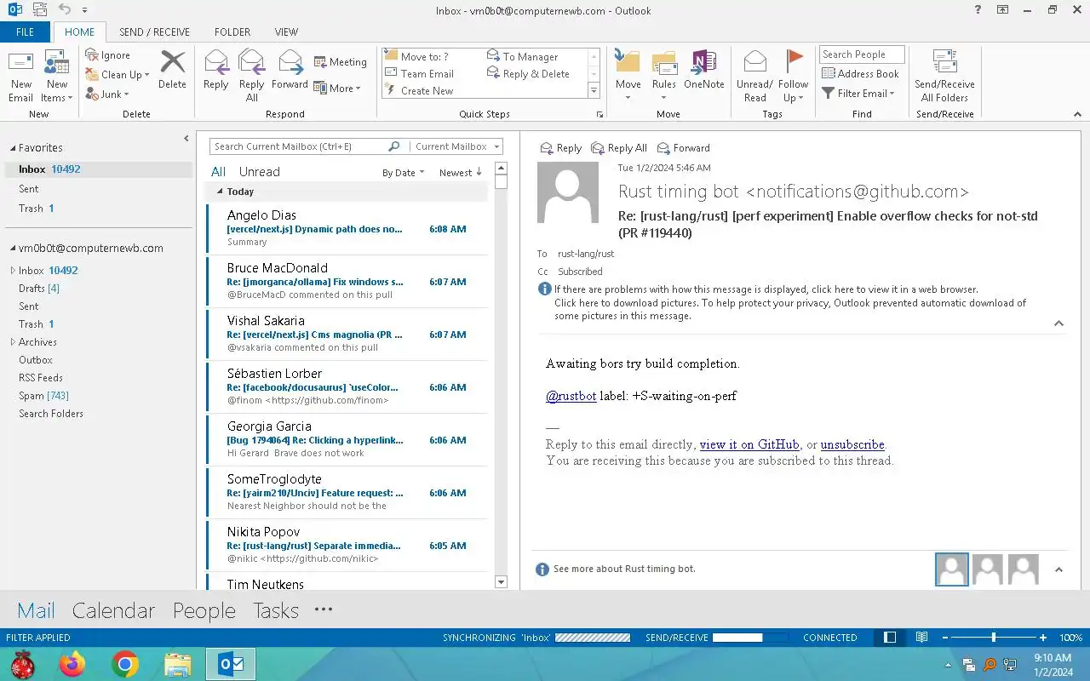Select the Spam [743] folder
This screenshot has height=681, width=1090.
[x=43, y=396]
